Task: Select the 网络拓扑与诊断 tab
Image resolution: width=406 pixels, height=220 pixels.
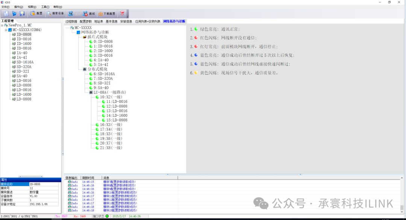Action: (x=174, y=21)
